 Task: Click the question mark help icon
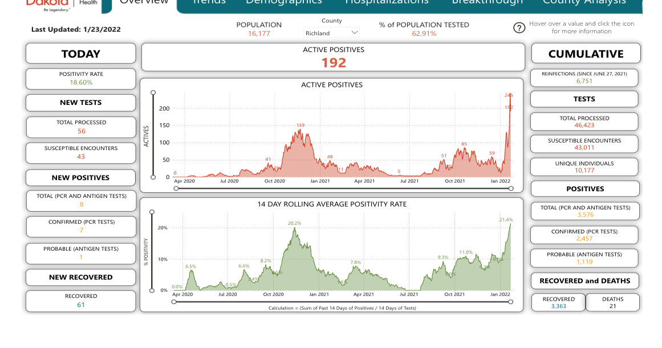pyautogui.click(x=519, y=28)
